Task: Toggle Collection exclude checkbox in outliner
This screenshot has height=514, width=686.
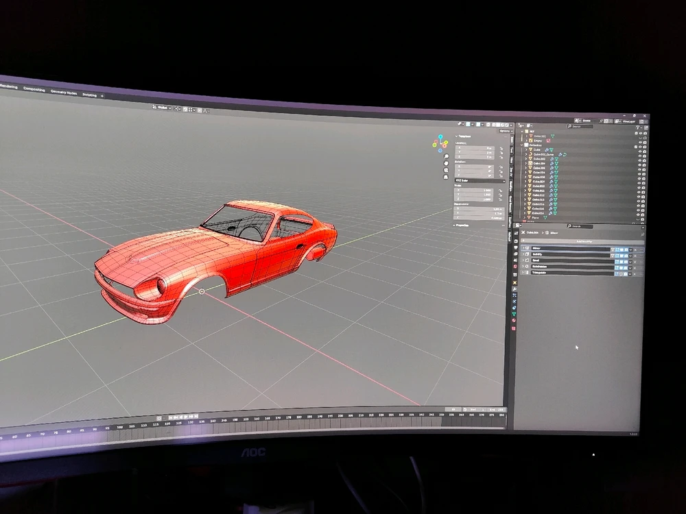Action: (x=635, y=146)
